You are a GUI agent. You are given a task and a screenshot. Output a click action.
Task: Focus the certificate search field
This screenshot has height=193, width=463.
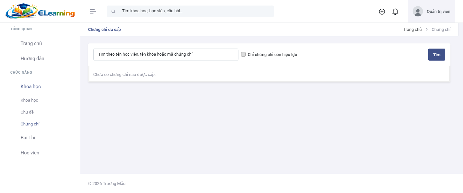[x=166, y=54]
